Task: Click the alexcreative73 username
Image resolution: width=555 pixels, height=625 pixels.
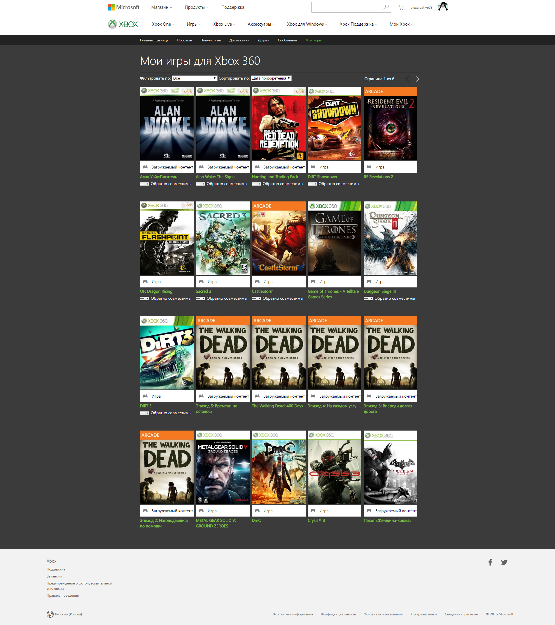Action: (421, 8)
